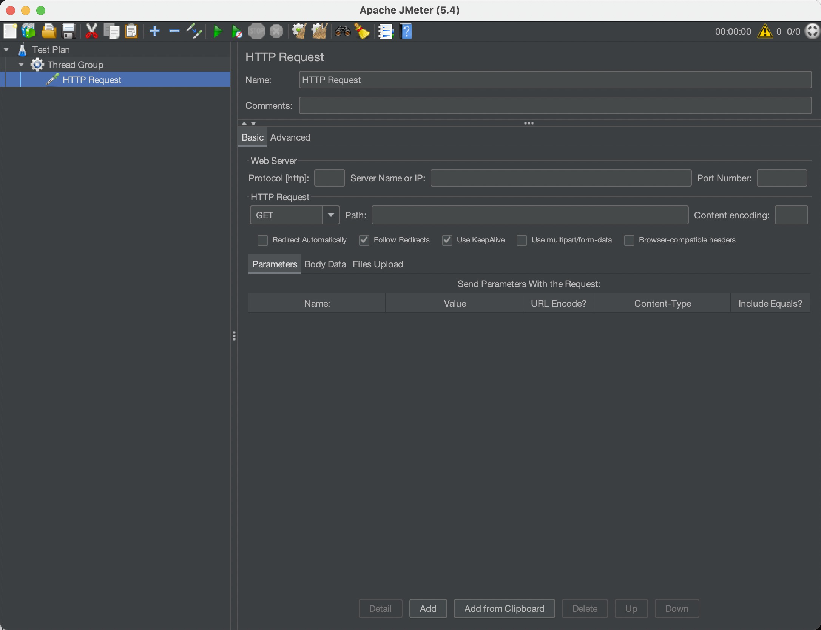821x630 pixels.
Task: Click the Value column header
Action: 455,303
